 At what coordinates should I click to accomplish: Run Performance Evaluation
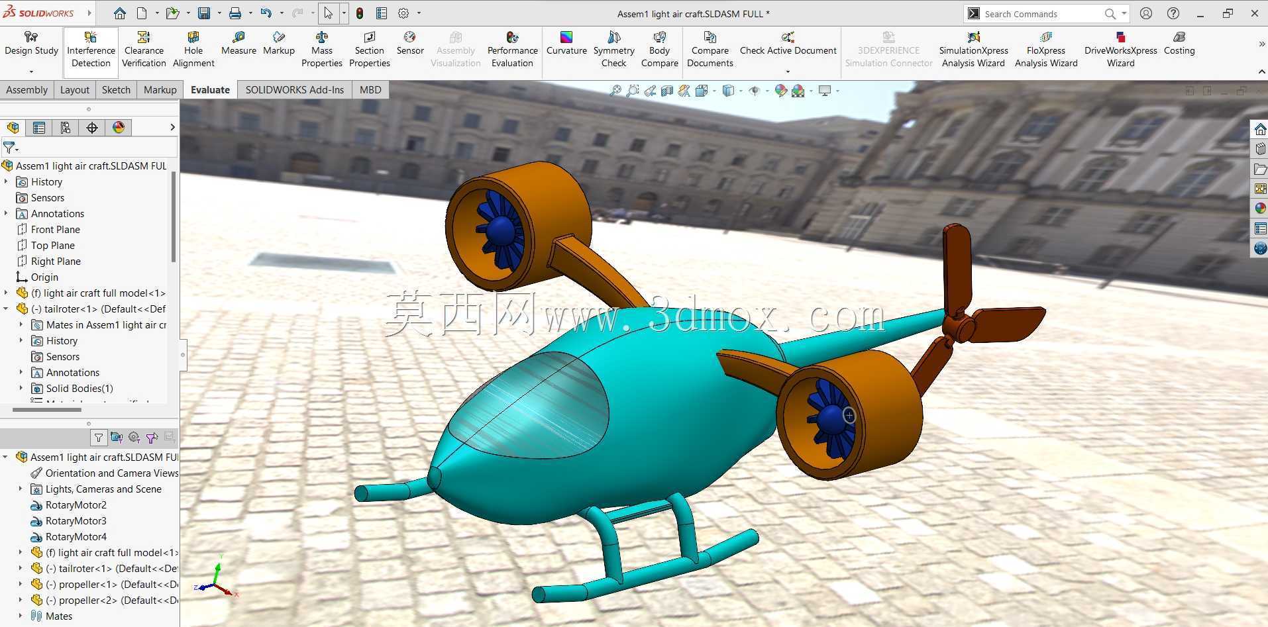(x=512, y=49)
